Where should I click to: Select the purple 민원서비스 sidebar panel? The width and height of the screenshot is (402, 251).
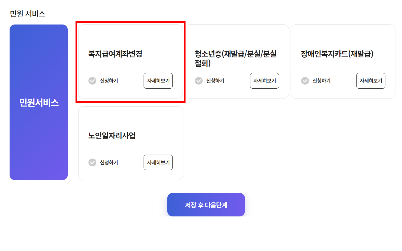(x=39, y=102)
